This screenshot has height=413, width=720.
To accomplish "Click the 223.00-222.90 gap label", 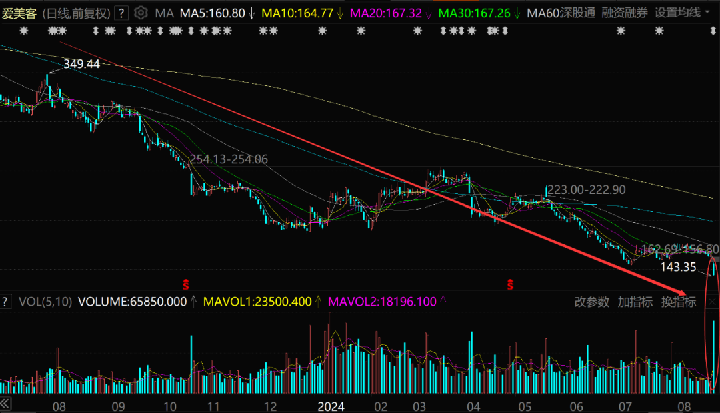I will (587, 189).
